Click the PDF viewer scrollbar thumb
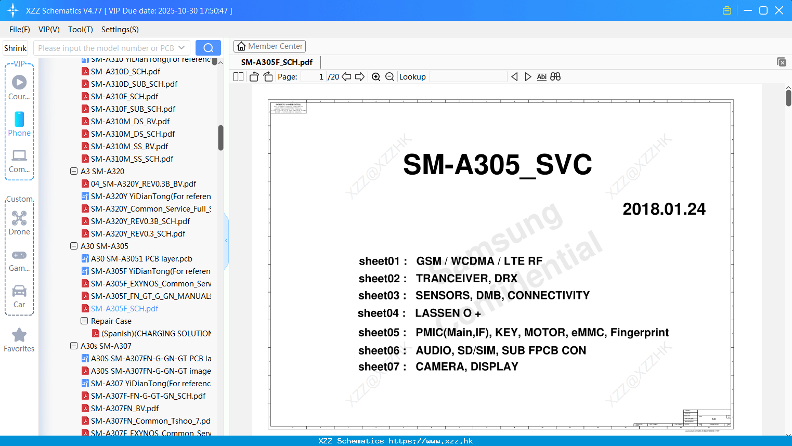The width and height of the screenshot is (792, 446). [788, 98]
